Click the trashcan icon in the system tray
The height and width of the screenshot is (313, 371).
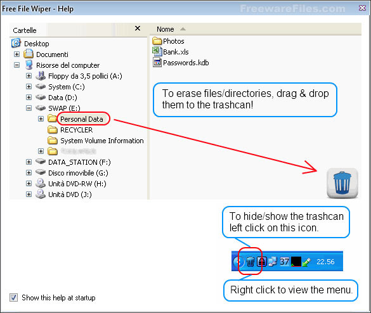(250, 262)
